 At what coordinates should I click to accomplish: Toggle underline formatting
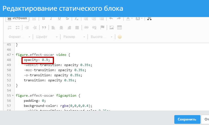click(x=59, y=18)
